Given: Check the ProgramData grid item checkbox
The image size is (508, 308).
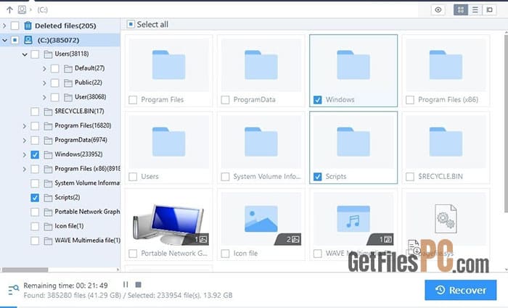Looking at the screenshot, I should tap(225, 100).
